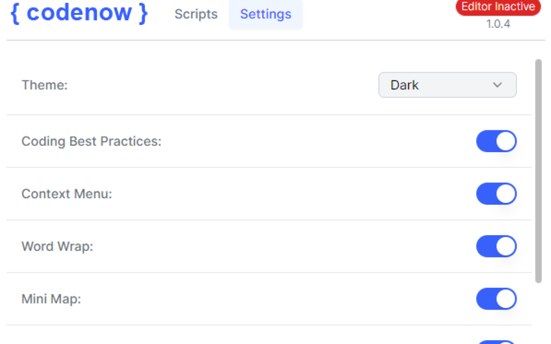
Task: Click the Theme: setting label
Action: click(44, 85)
